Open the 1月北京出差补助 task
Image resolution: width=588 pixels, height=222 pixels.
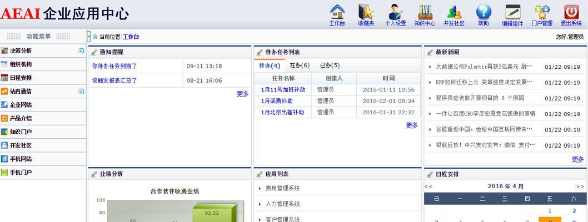click(x=282, y=112)
